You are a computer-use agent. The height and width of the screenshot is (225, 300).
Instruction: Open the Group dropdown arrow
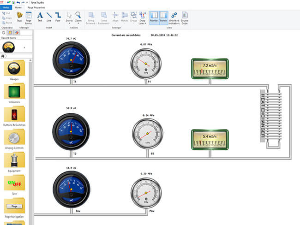tap(133, 24)
